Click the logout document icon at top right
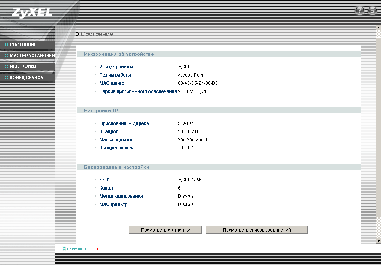This screenshot has height=265, width=381. click(x=372, y=10)
